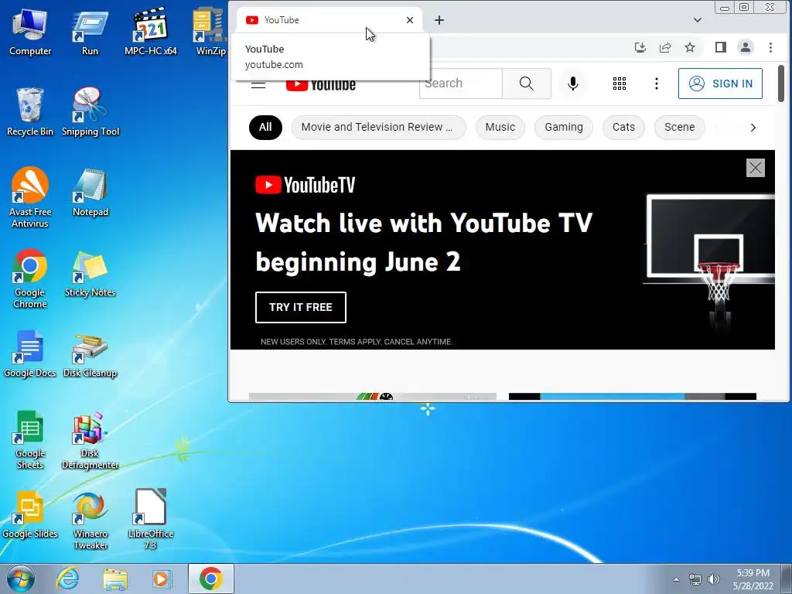Click the Windows Start button

(x=21, y=579)
